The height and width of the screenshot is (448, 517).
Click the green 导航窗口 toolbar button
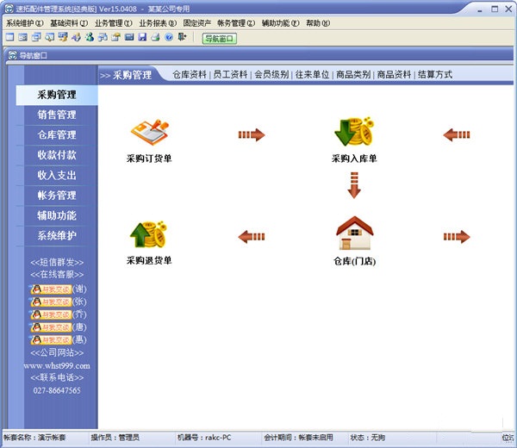(219, 39)
